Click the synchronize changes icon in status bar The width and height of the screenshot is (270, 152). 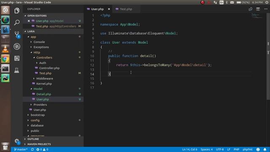coord(32,149)
